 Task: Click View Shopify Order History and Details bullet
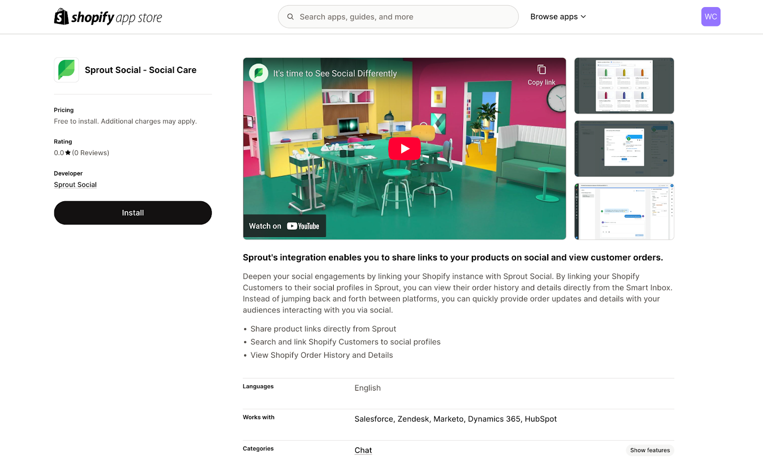click(321, 355)
